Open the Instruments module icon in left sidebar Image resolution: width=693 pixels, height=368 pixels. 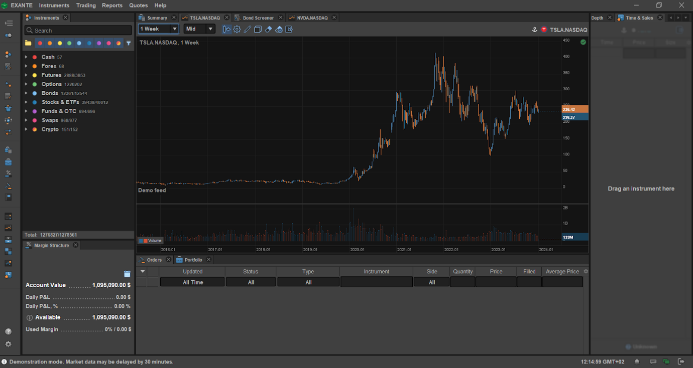pyautogui.click(x=8, y=54)
